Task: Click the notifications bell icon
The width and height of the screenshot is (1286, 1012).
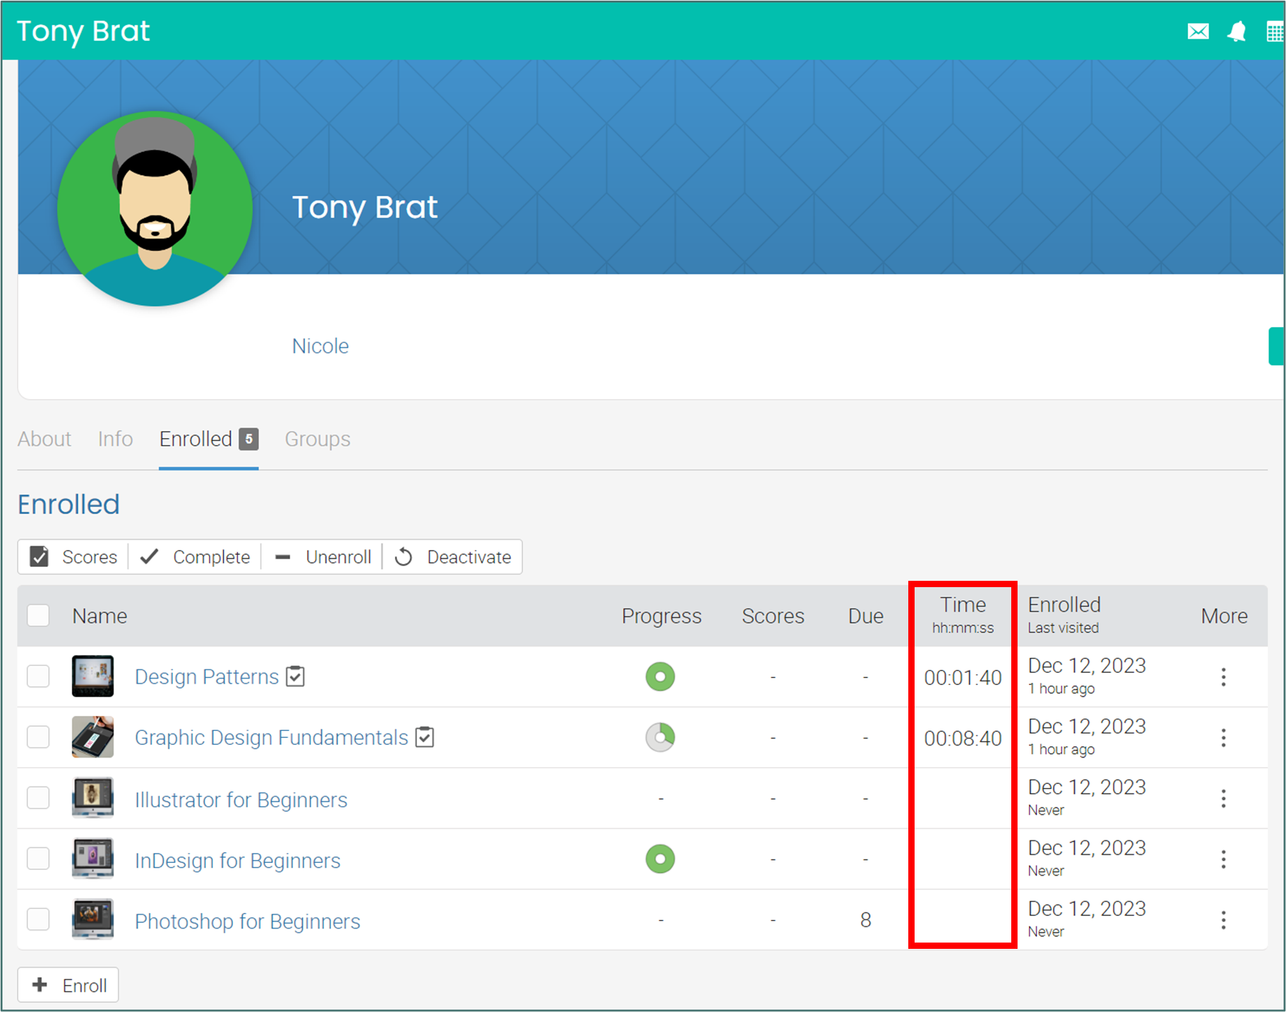Action: (1236, 32)
